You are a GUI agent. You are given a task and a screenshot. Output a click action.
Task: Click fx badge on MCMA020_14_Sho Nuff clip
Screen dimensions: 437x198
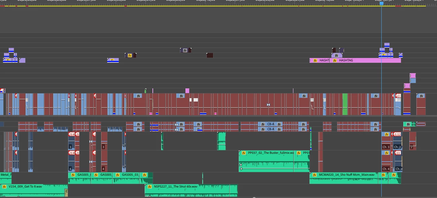[315, 175]
